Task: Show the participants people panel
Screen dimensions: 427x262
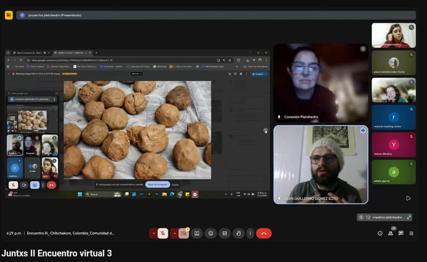Action: tap(391, 233)
